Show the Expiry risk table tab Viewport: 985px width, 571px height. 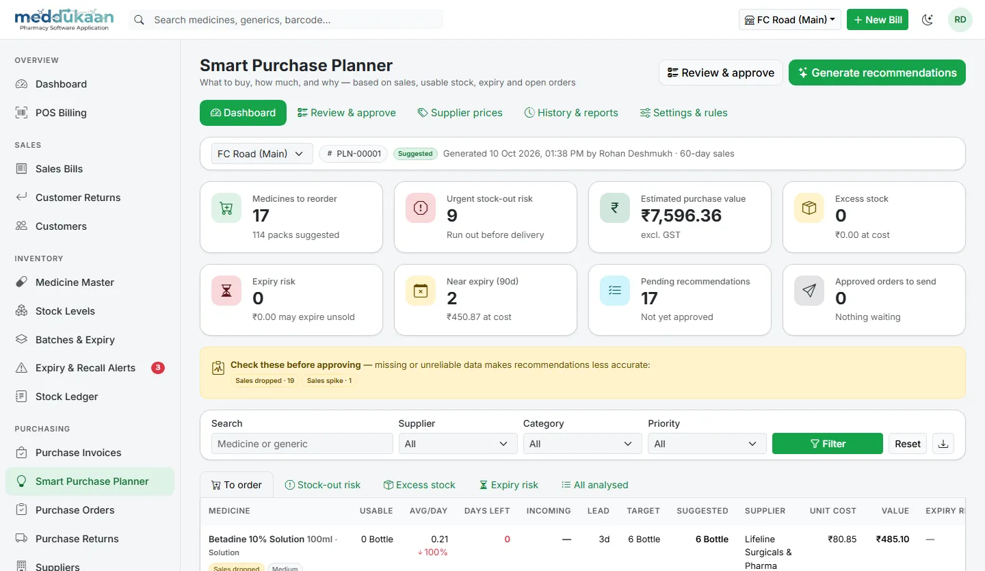pos(509,485)
